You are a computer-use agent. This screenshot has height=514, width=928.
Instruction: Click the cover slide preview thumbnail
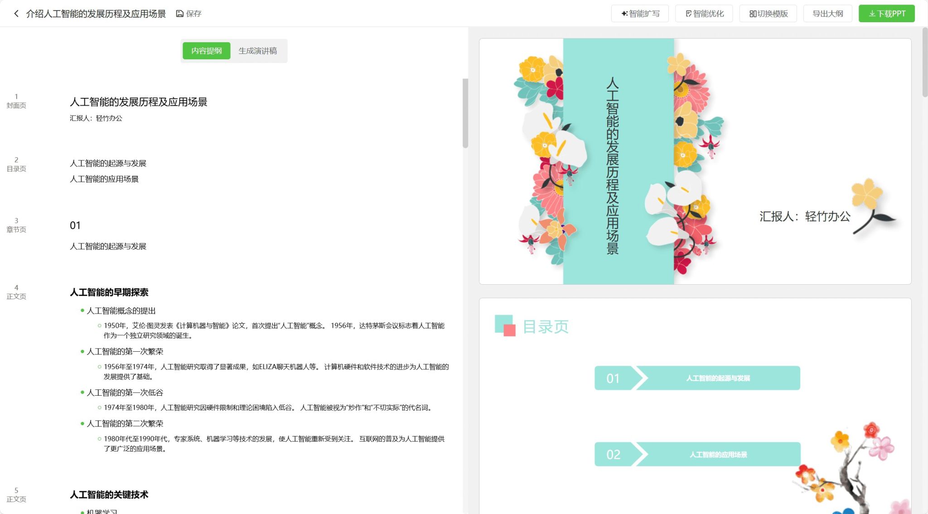coord(693,161)
